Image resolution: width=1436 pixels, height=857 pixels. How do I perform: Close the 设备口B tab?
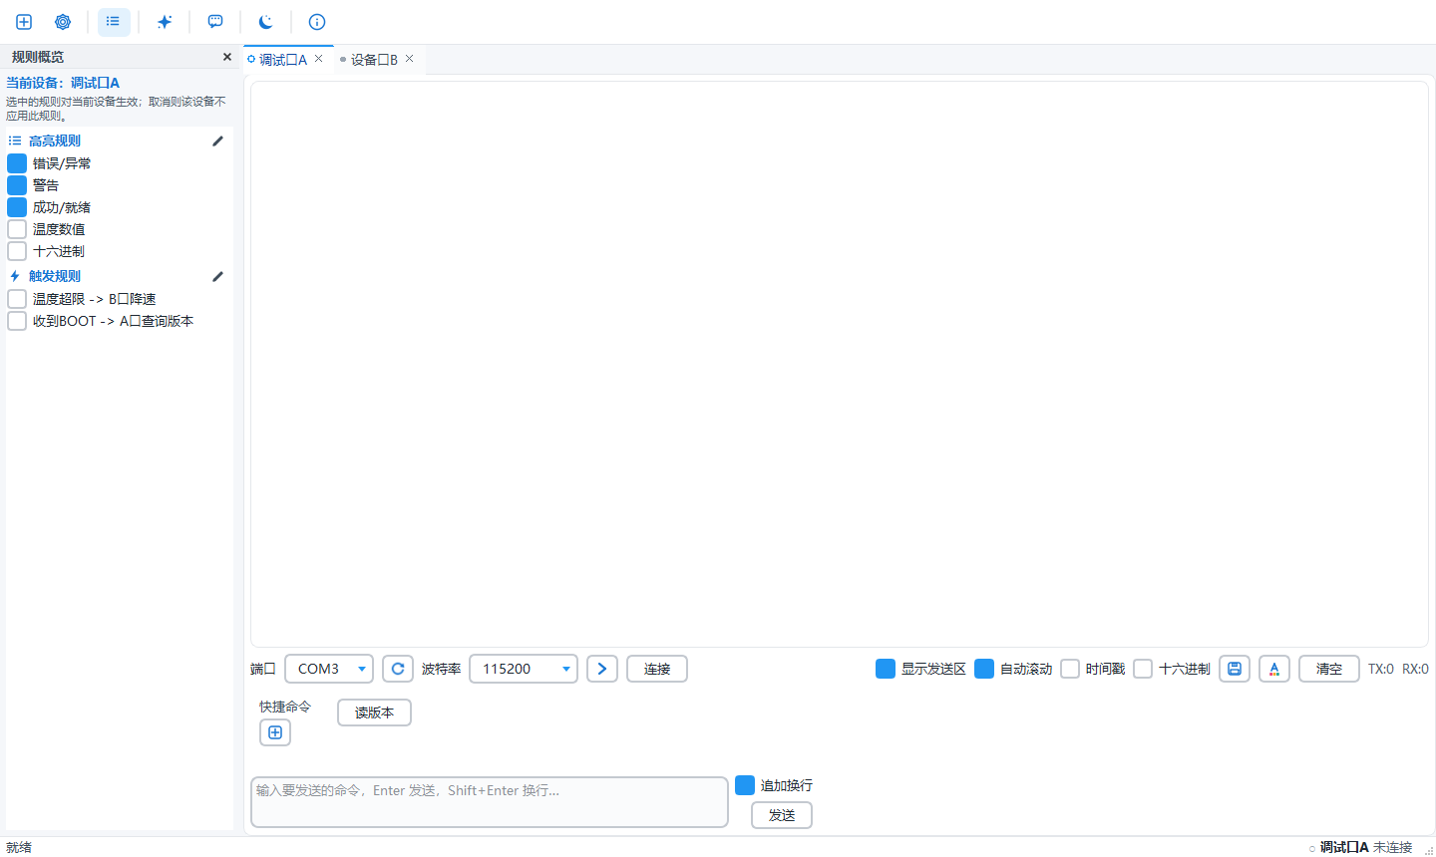(409, 59)
